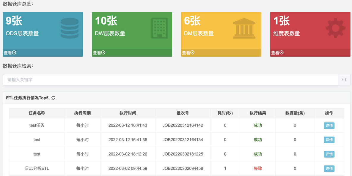Click the ODS layer database stack icon
The width and height of the screenshot is (352, 176).
pos(70,28)
